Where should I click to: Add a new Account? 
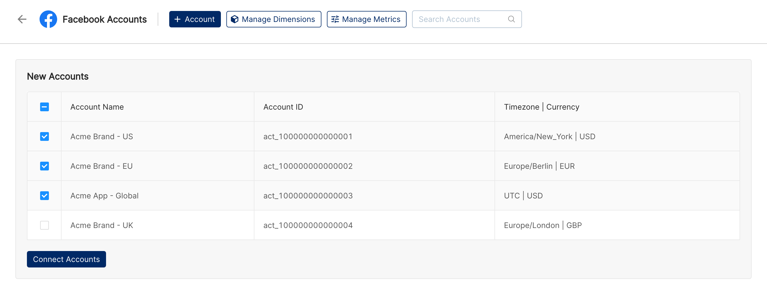195,19
